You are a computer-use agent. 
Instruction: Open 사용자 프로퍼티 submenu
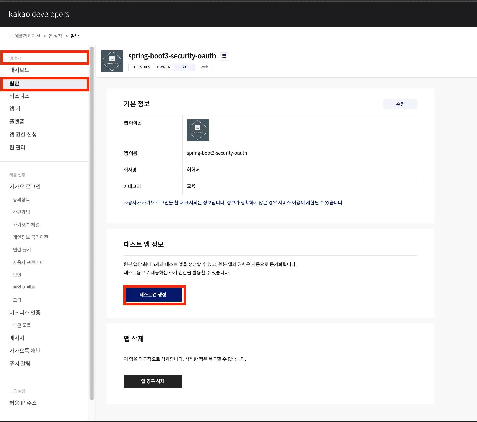(x=28, y=262)
